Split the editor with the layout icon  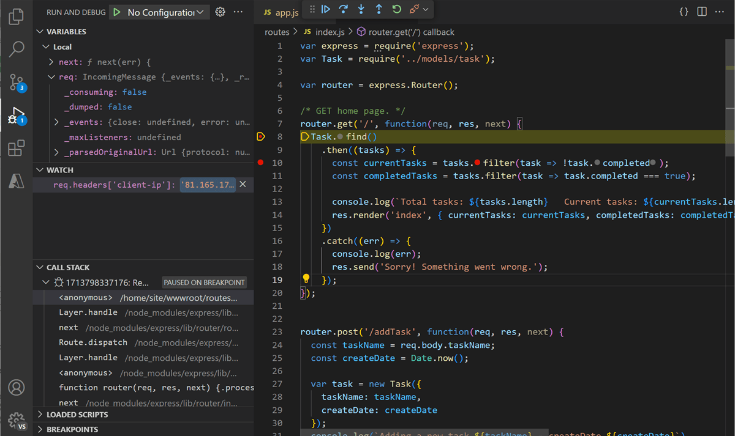[x=701, y=10]
